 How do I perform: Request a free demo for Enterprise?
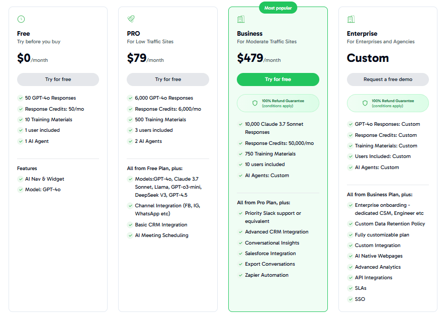coord(388,79)
